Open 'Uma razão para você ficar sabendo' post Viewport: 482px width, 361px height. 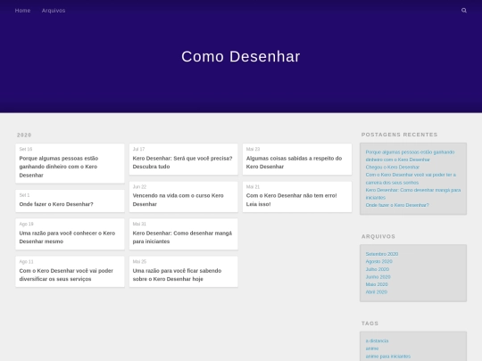click(x=184, y=272)
